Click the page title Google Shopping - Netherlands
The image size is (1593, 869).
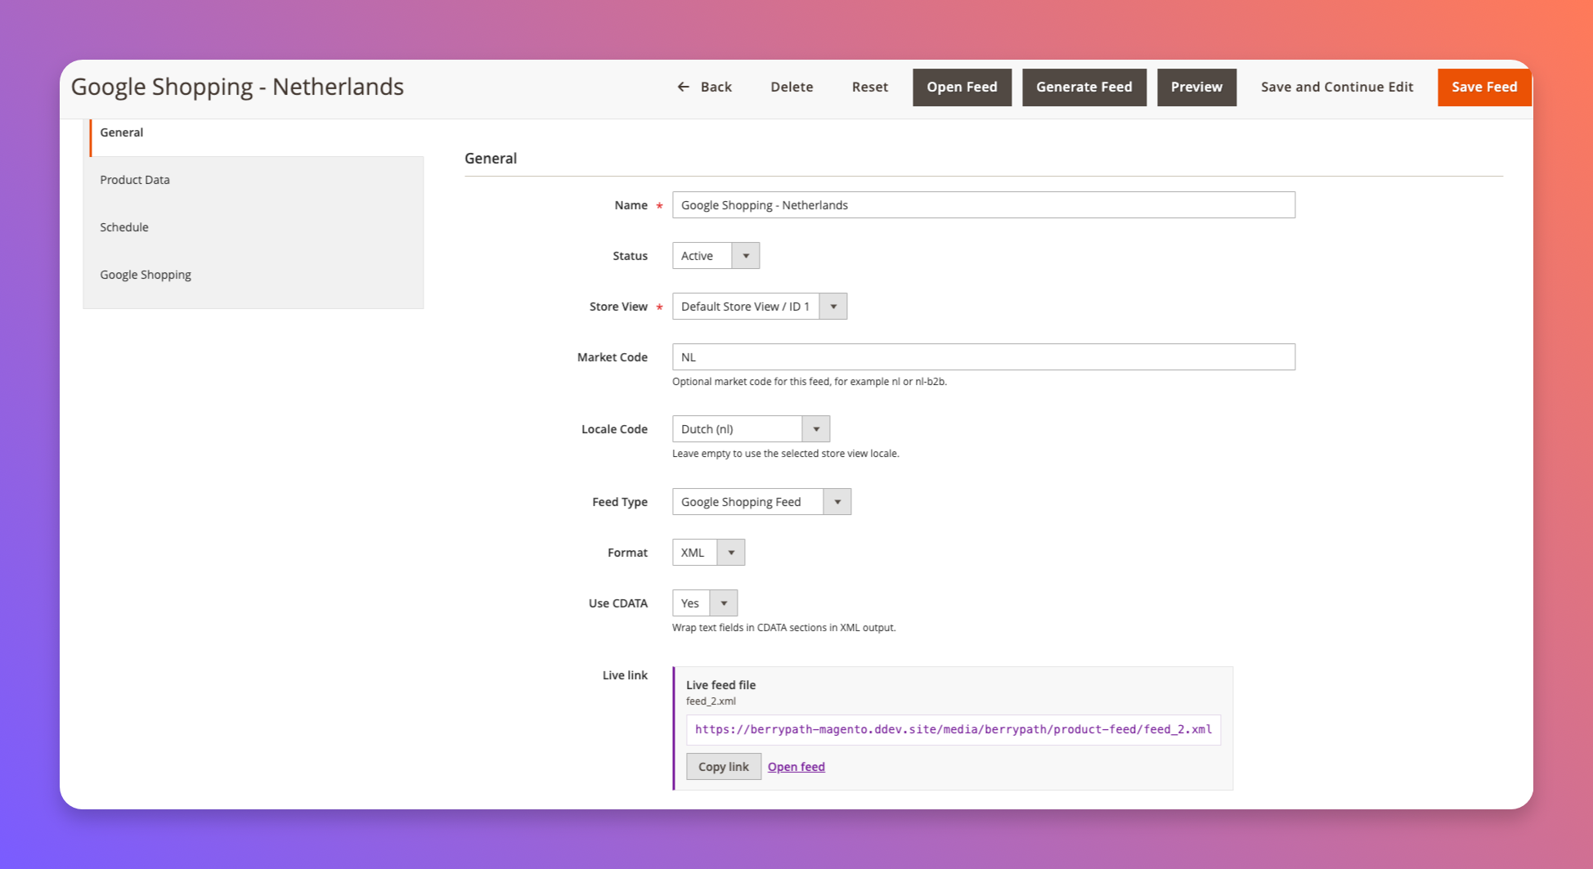click(x=237, y=87)
